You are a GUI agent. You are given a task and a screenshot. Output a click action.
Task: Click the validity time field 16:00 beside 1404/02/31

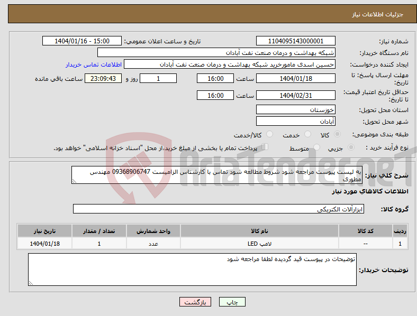coord(215,95)
